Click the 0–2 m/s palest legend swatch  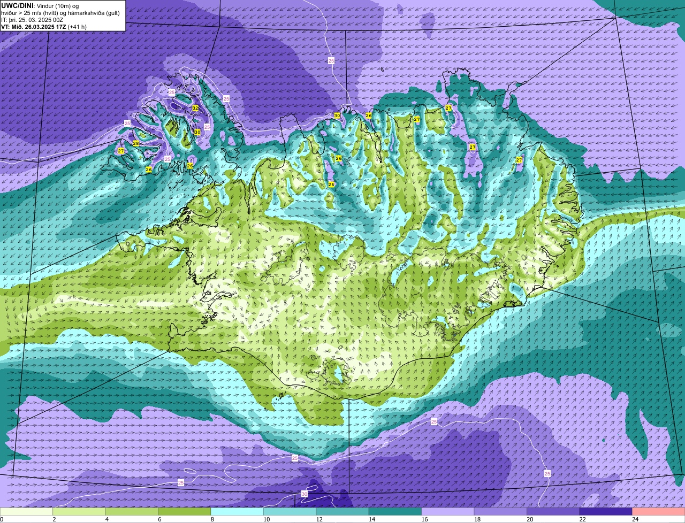tap(27, 511)
